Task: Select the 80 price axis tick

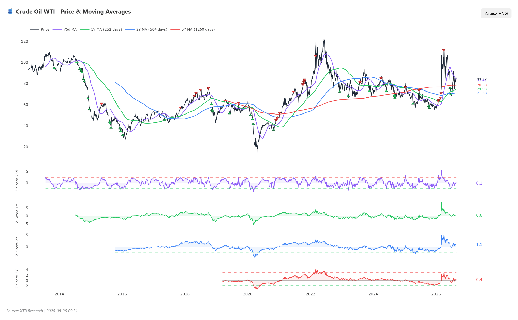Action: [26, 84]
